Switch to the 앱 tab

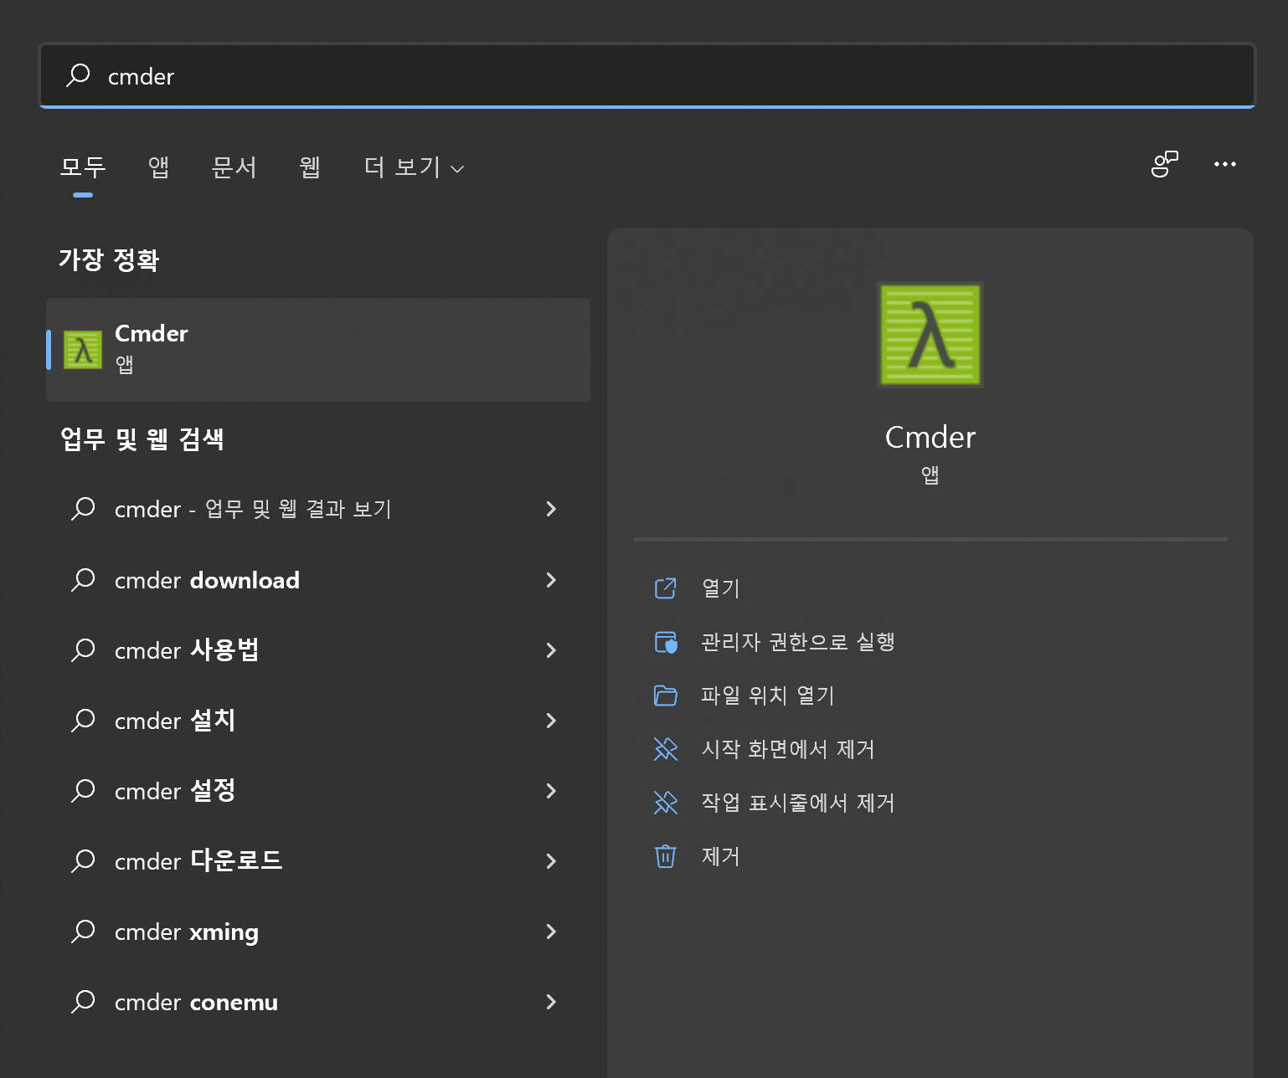coord(158,167)
